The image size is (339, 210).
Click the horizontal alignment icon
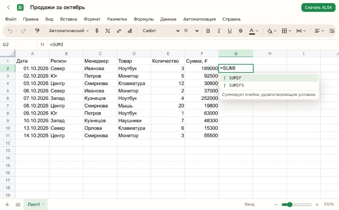click(317, 31)
